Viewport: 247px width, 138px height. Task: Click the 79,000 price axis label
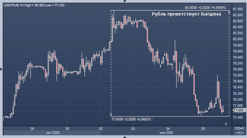point(238,69)
